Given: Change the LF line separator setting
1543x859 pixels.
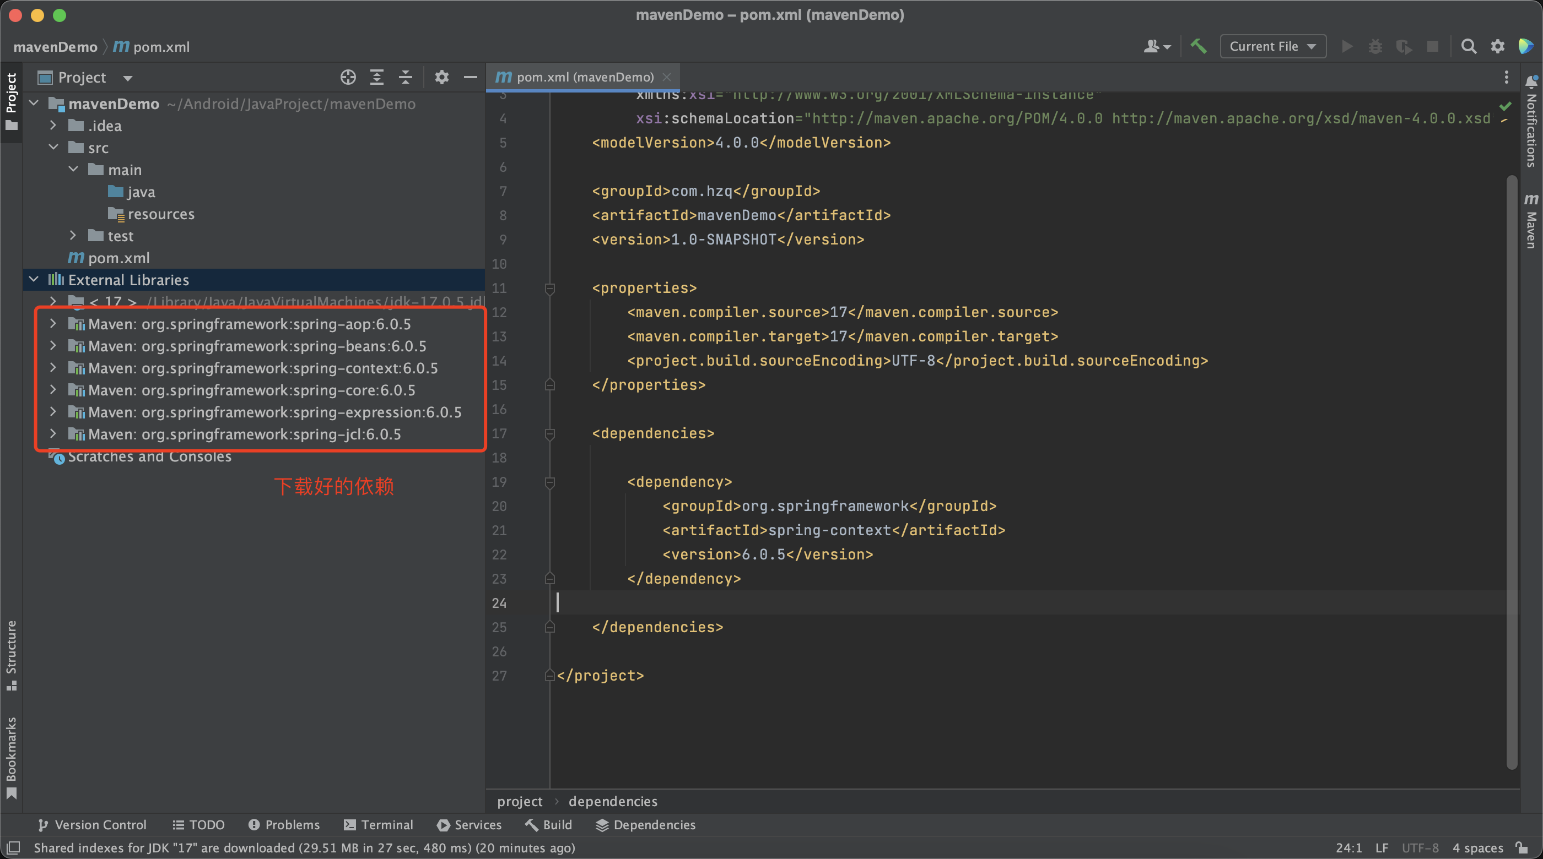Looking at the screenshot, I should 1382,847.
